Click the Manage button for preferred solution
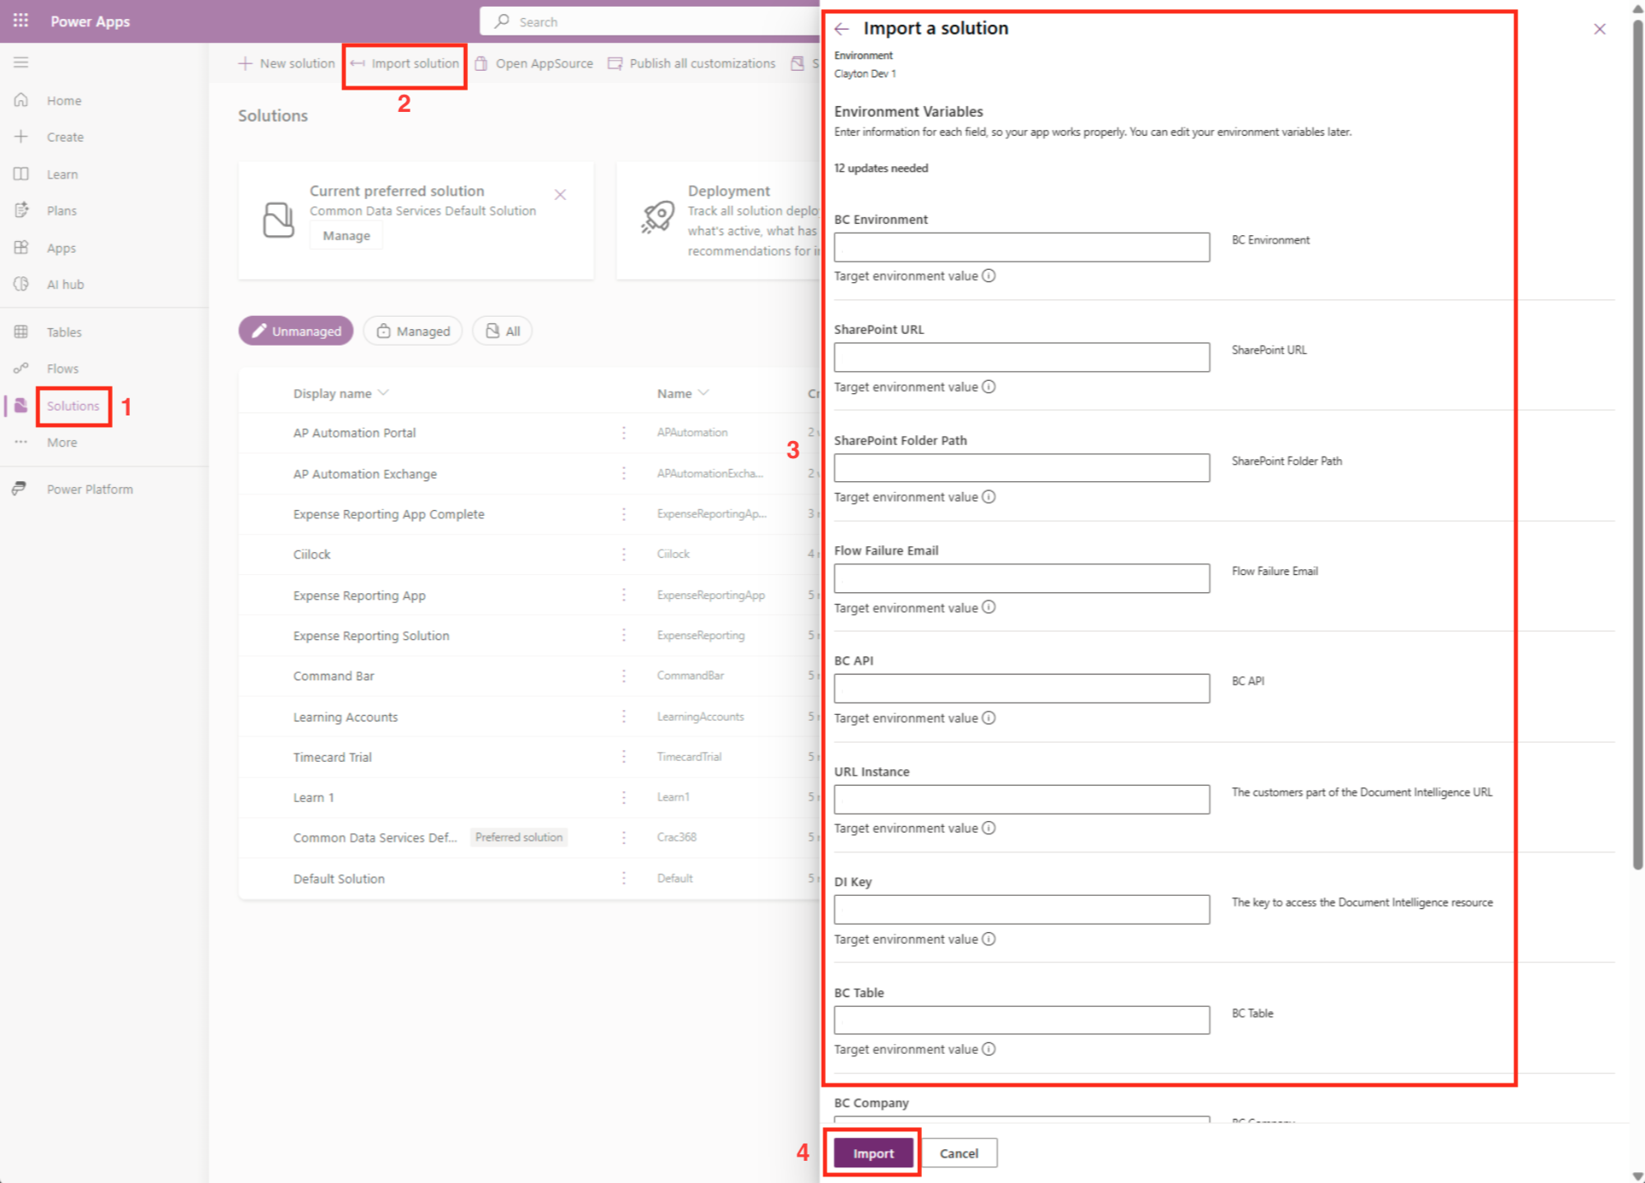 tap(346, 236)
